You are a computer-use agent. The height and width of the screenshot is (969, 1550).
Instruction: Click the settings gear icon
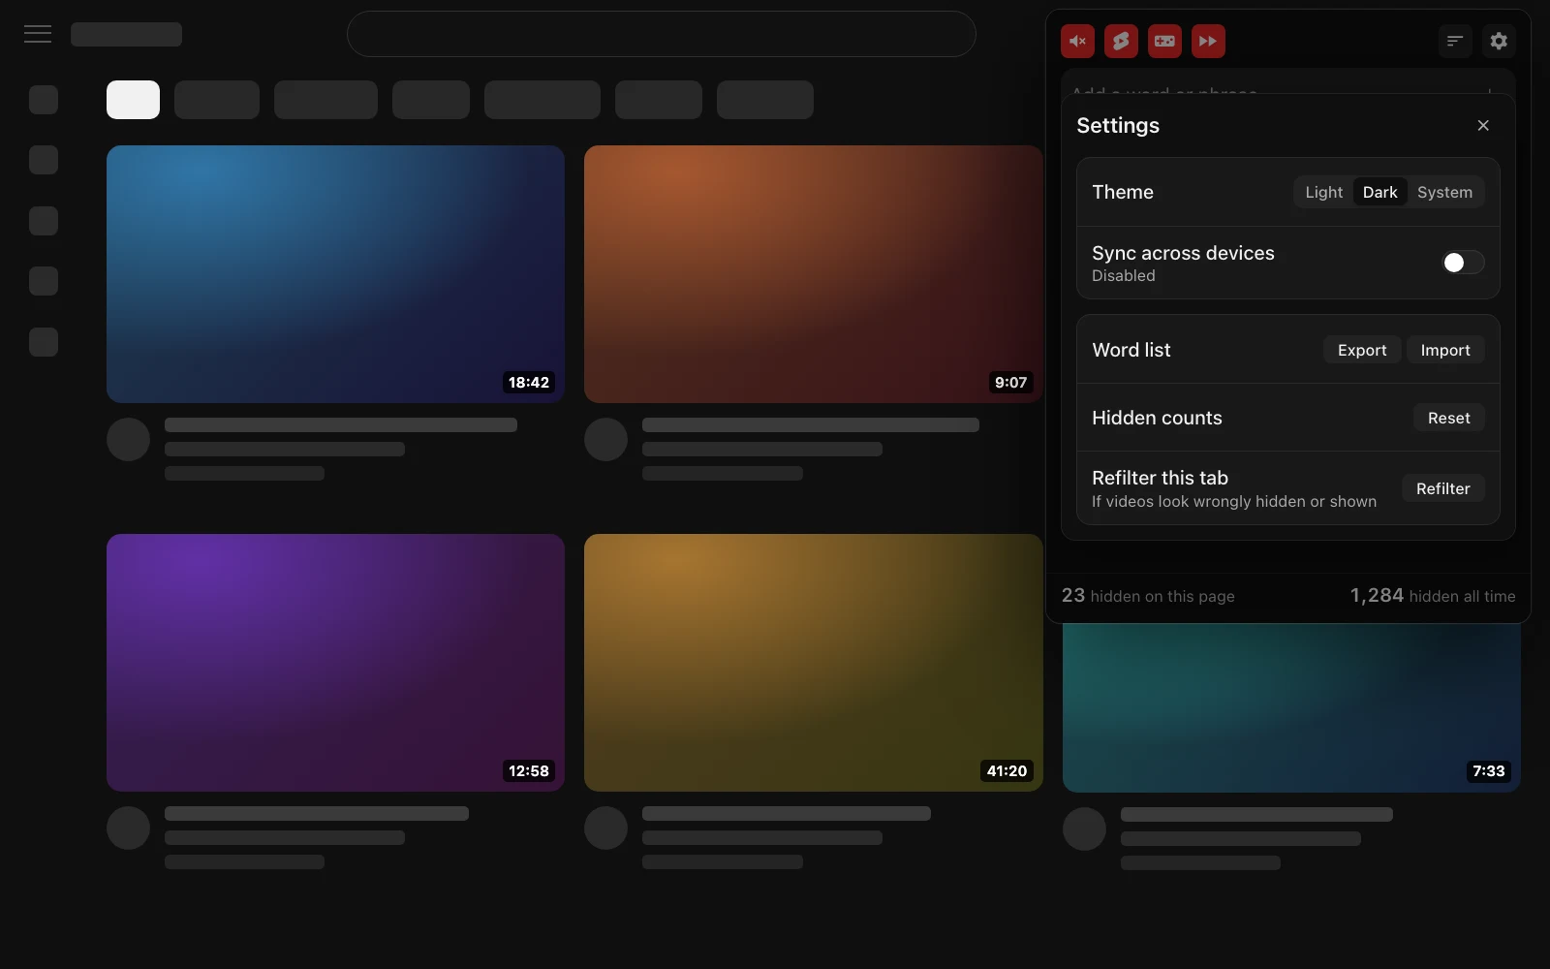pos(1499,41)
